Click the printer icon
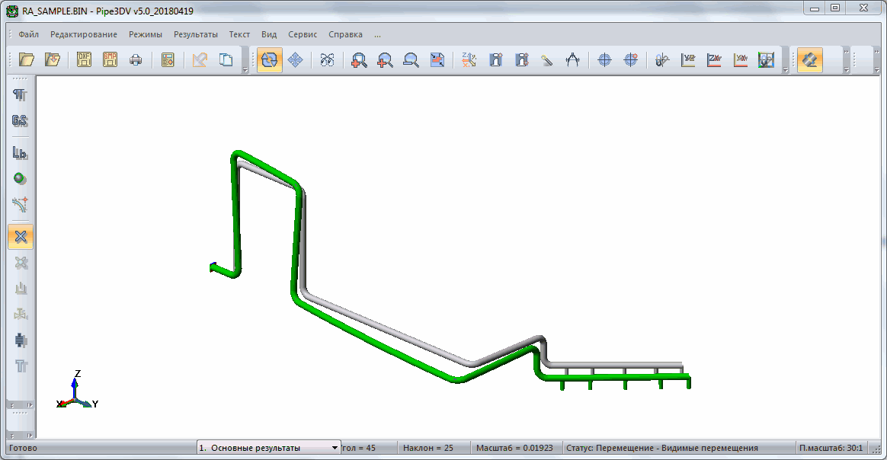 (x=136, y=60)
